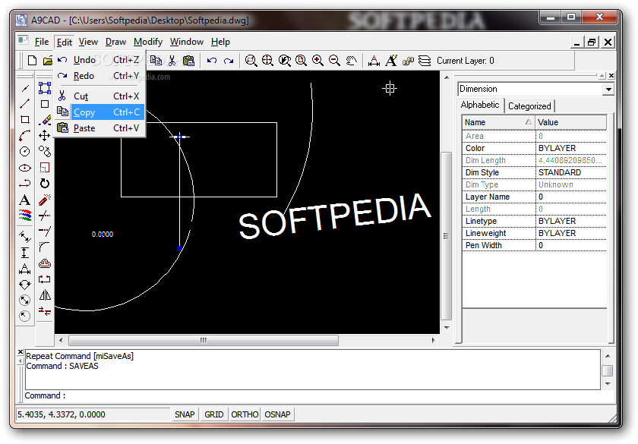This screenshot has width=638, height=444.
Task: Select the Ellipse drawing tool
Action: (x=25, y=168)
